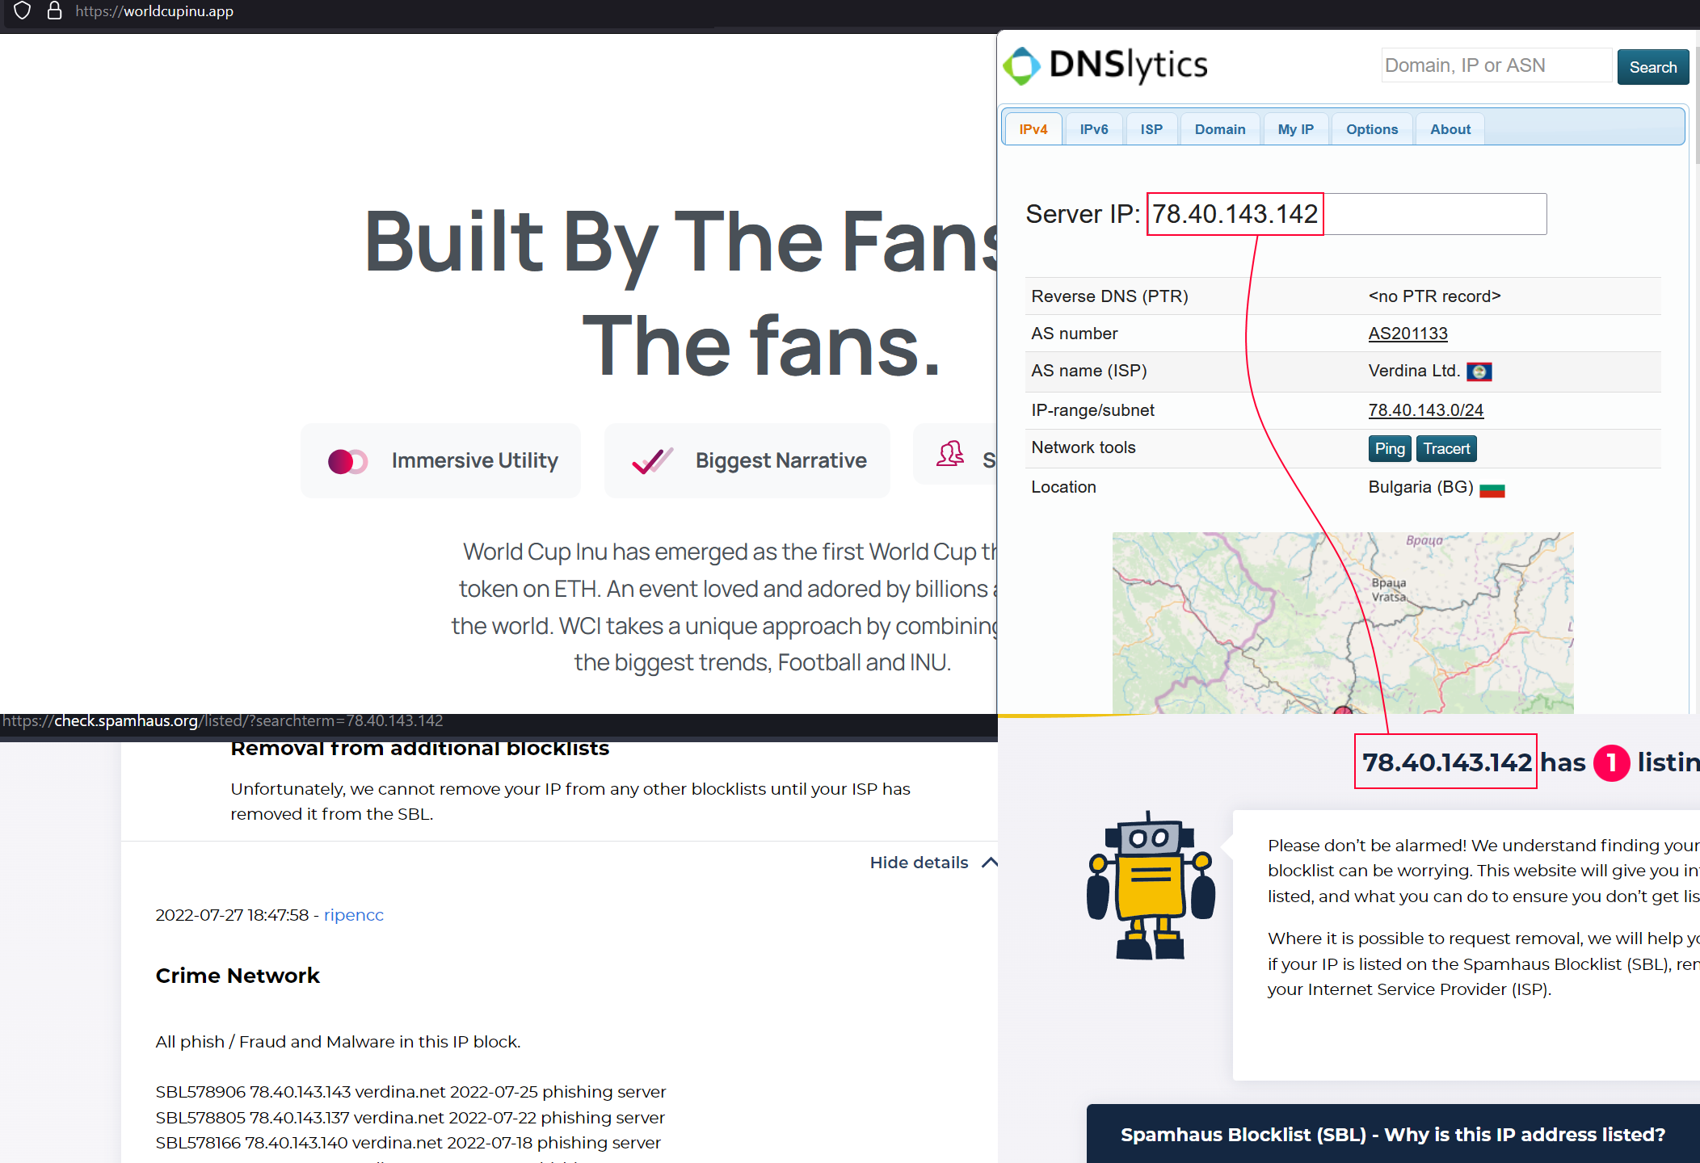Open the About tab

click(x=1449, y=128)
